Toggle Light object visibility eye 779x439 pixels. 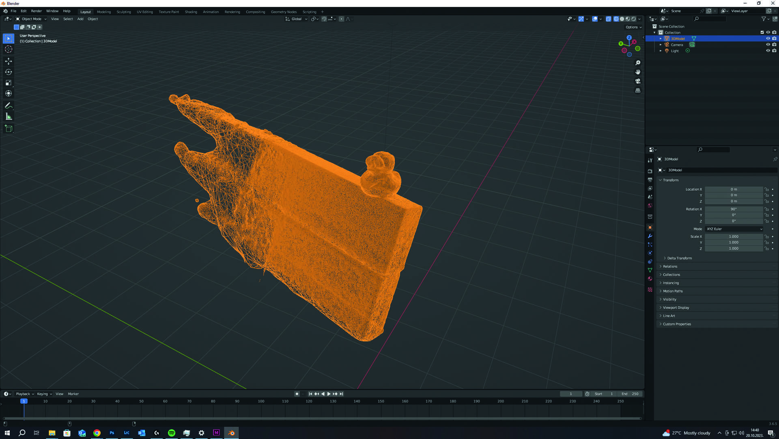[768, 51]
